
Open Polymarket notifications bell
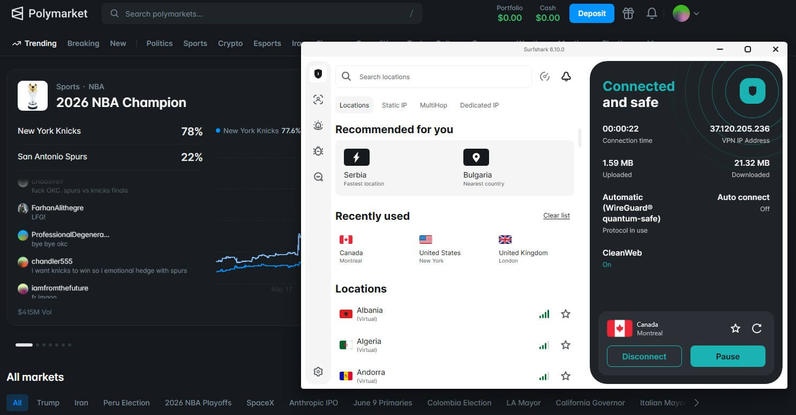[x=652, y=13]
